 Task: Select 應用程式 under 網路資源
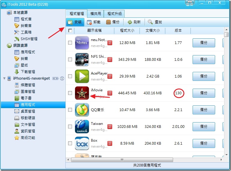coord(25,52)
